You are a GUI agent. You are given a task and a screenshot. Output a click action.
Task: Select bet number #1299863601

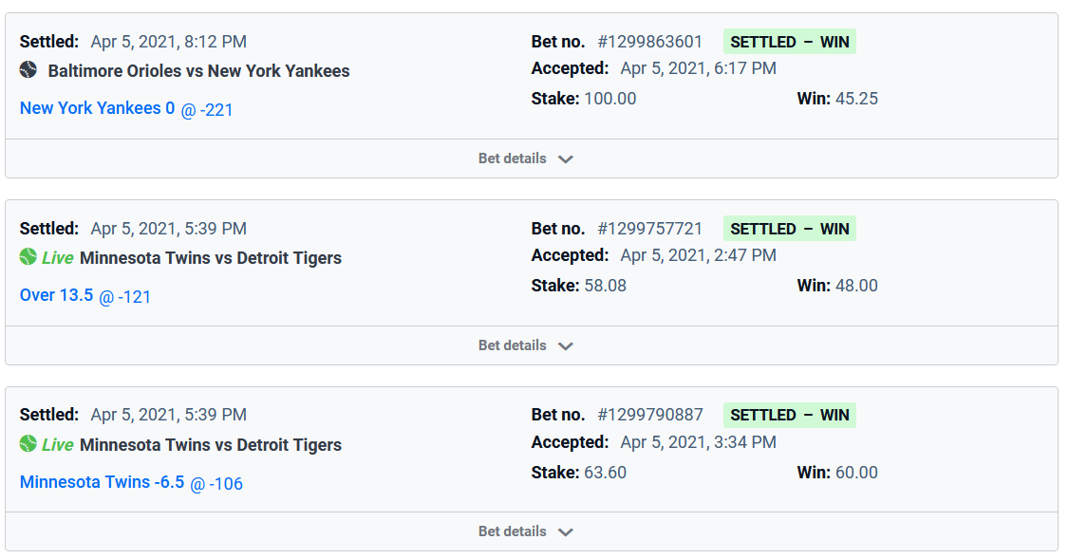pos(649,42)
